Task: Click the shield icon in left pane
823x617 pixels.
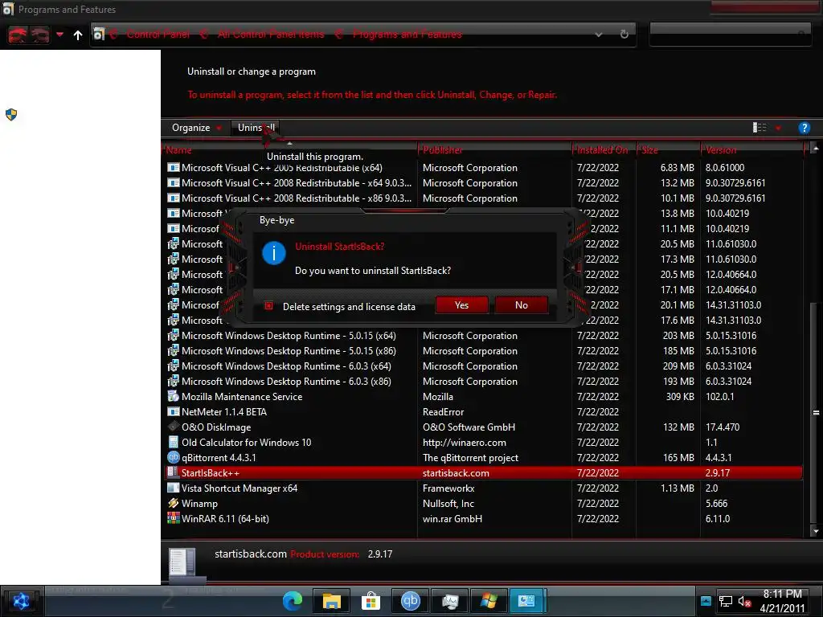Action: [11, 114]
